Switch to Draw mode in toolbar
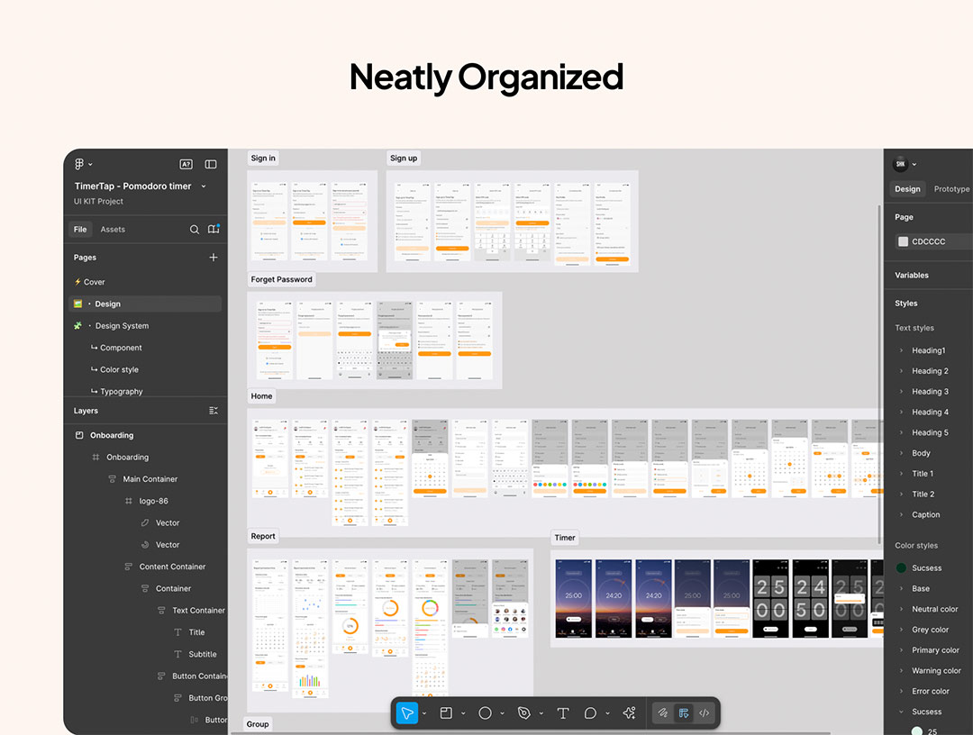973x735 pixels. (x=662, y=713)
